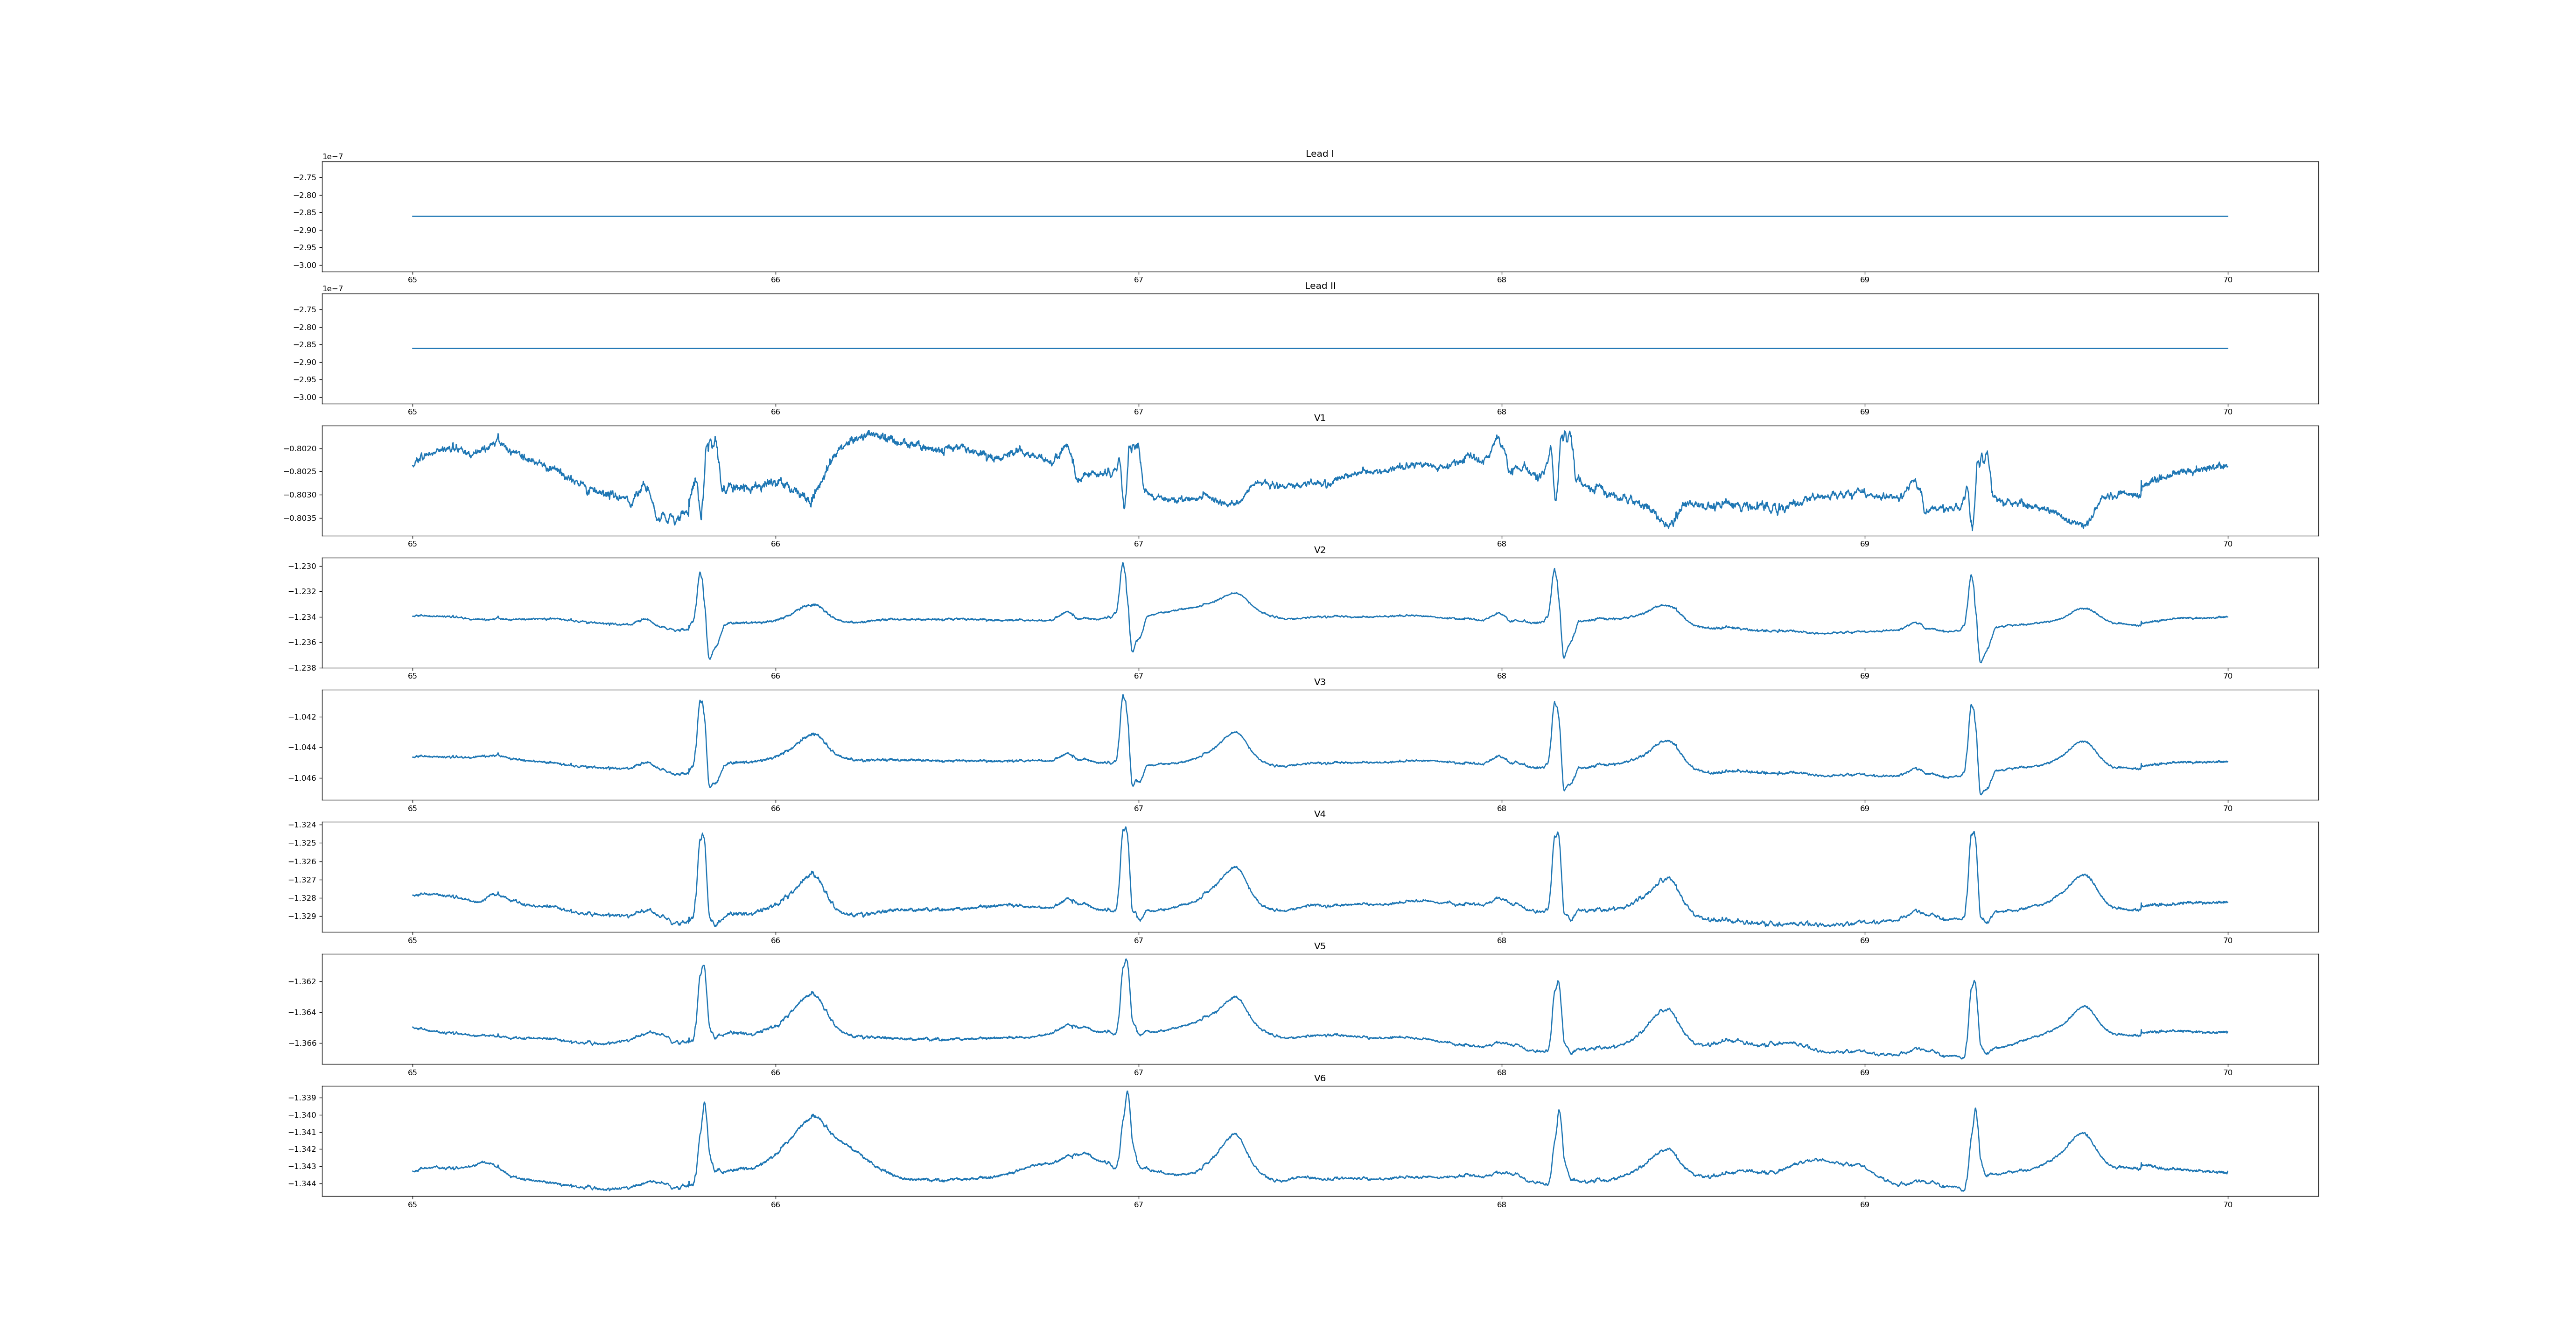Click the −1.339 y-axis tick of V6

(x=302, y=1098)
